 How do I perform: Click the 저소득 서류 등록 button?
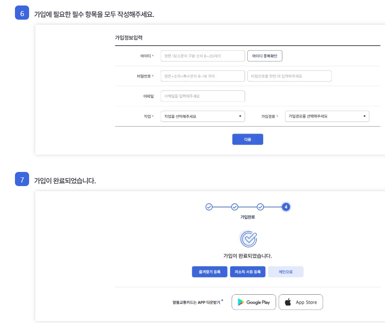(248, 271)
